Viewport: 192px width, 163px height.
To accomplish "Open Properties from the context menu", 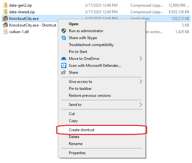I will (77, 153).
